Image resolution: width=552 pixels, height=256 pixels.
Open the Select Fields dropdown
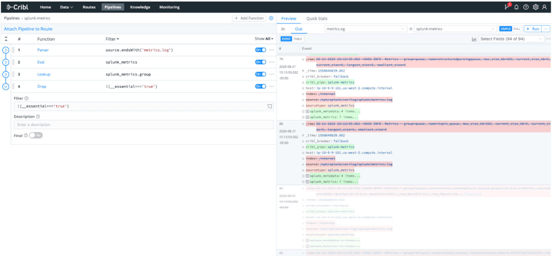[x=511, y=39]
